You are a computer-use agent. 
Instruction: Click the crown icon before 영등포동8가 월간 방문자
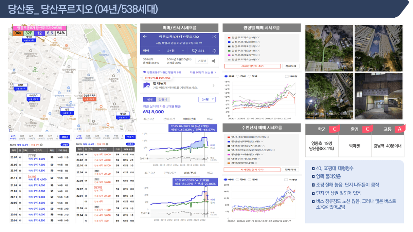click(x=145, y=72)
